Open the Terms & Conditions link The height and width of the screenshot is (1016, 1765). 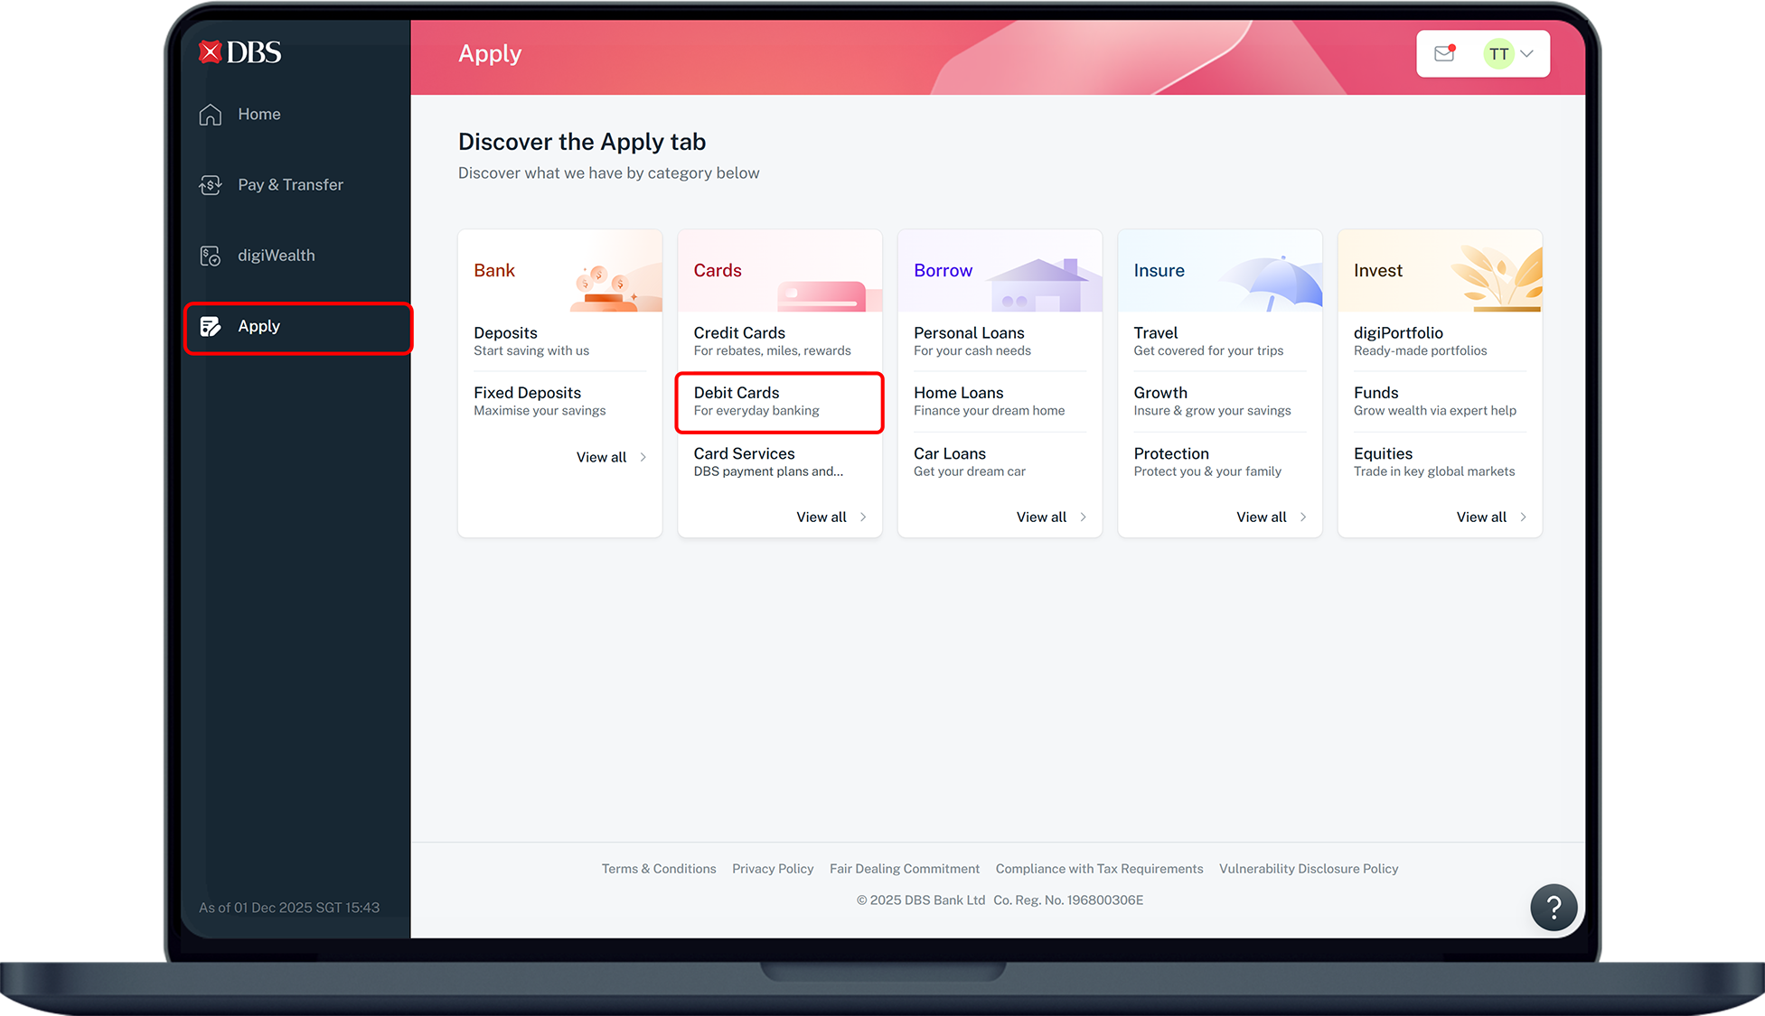pos(658,868)
